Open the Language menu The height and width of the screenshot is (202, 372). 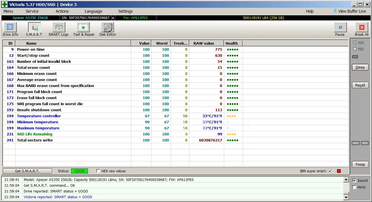pyautogui.click(x=93, y=11)
